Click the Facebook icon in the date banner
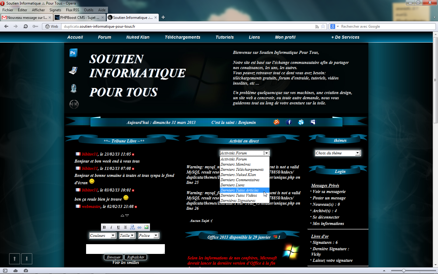This screenshot has width=438, height=274. coord(289,122)
